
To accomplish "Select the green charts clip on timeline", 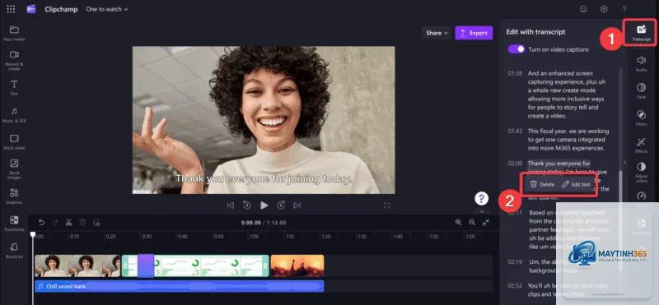I will click(x=195, y=266).
